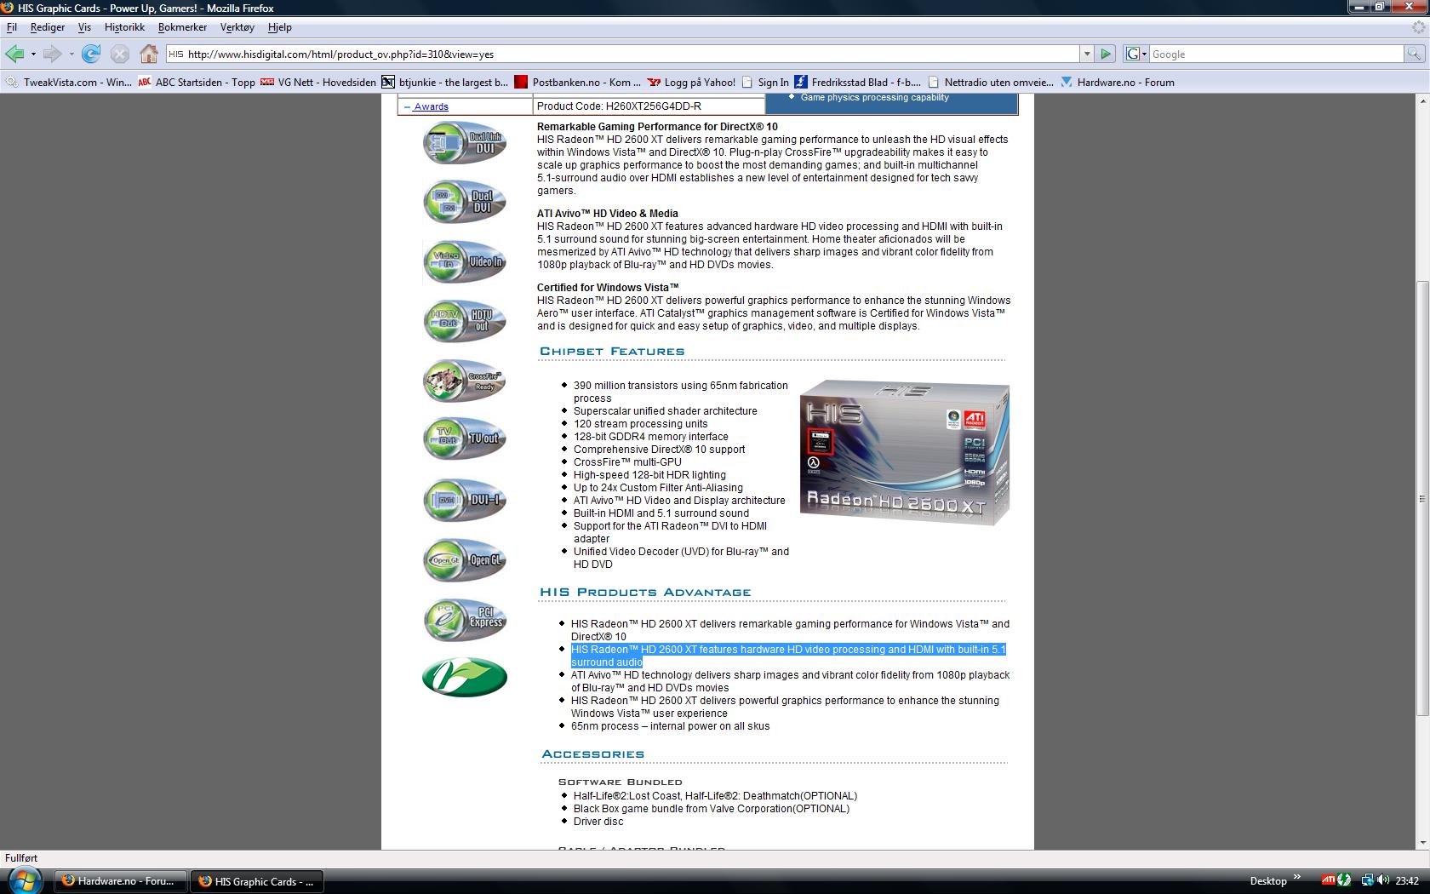Click the HDTV out feature badge
This screenshot has width=1430, height=894.
pyautogui.click(x=465, y=321)
